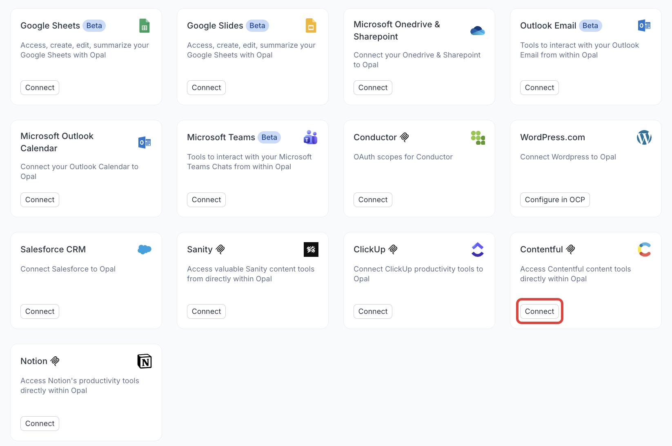Click the Salesforce cloud icon
The image size is (672, 446).
coord(145,249)
